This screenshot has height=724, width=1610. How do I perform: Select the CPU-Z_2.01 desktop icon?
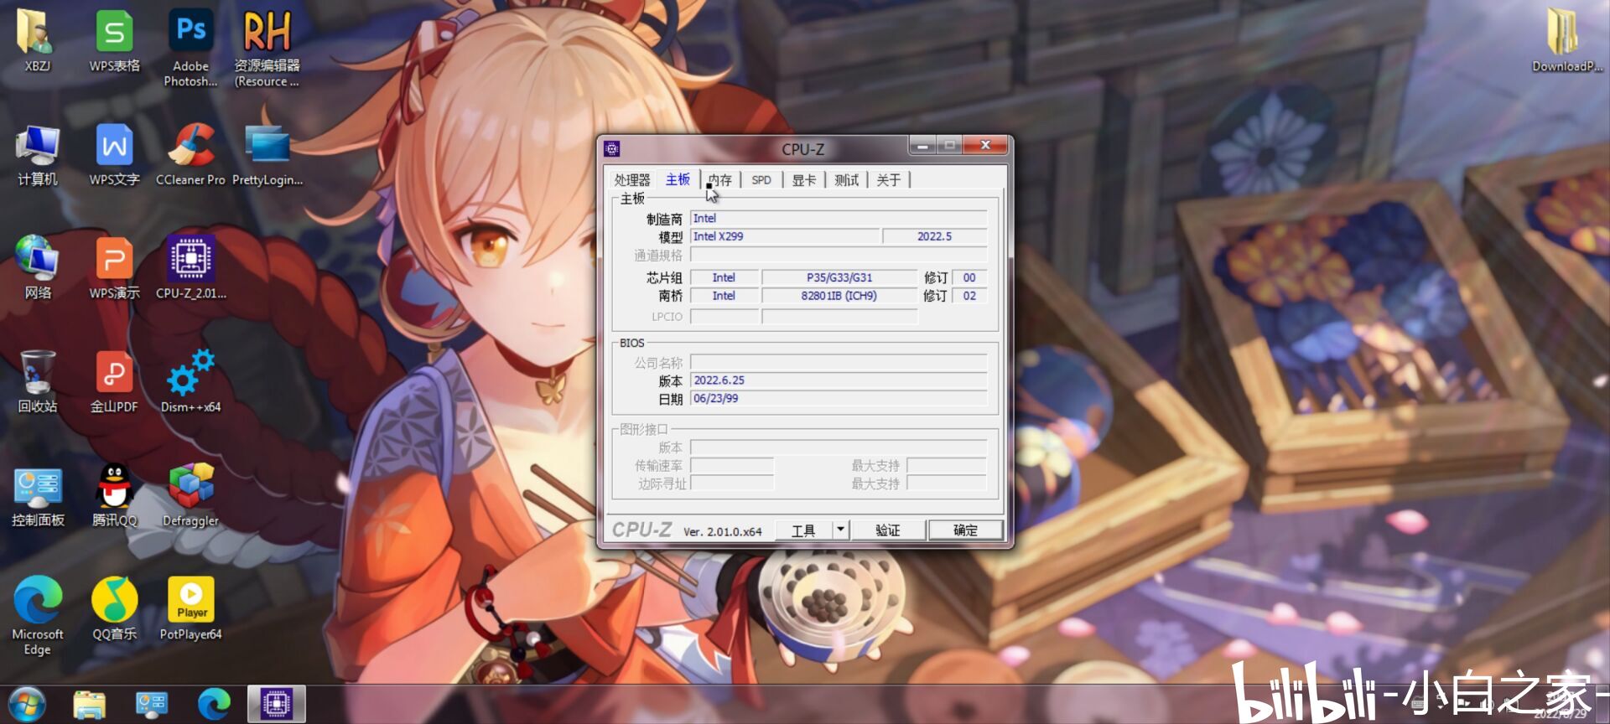coord(191,267)
